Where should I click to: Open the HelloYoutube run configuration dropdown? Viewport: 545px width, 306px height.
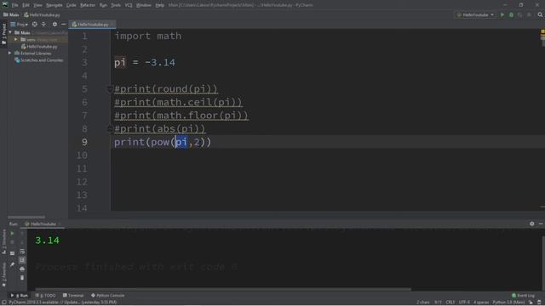click(475, 15)
